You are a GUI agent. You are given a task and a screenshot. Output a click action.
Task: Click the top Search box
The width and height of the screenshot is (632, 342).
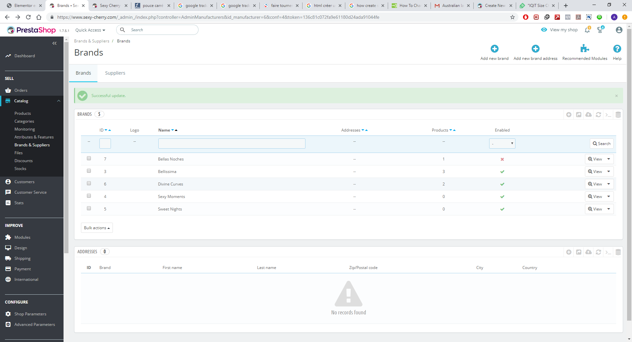(x=157, y=30)
